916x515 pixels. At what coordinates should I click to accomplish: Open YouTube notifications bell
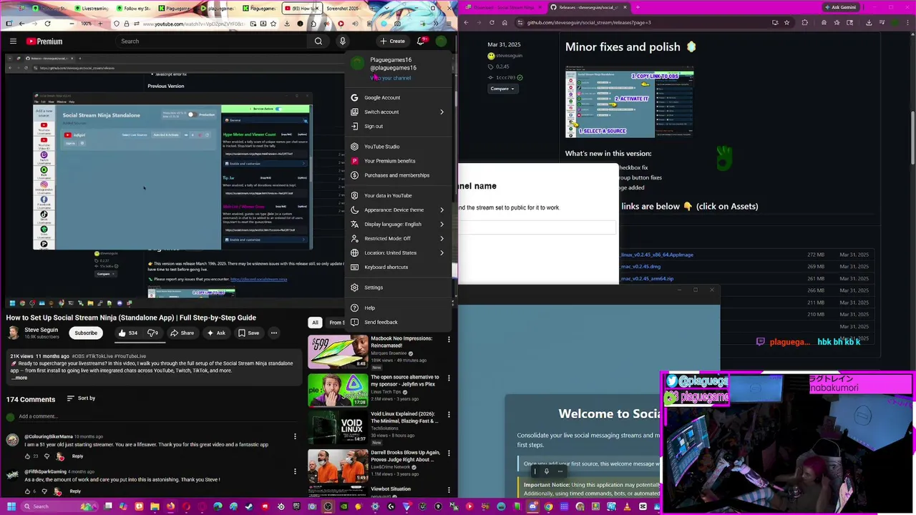(421, 41)
